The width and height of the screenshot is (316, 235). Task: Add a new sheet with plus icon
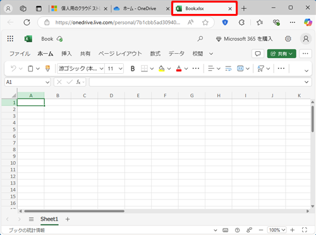tap(68, 219)
